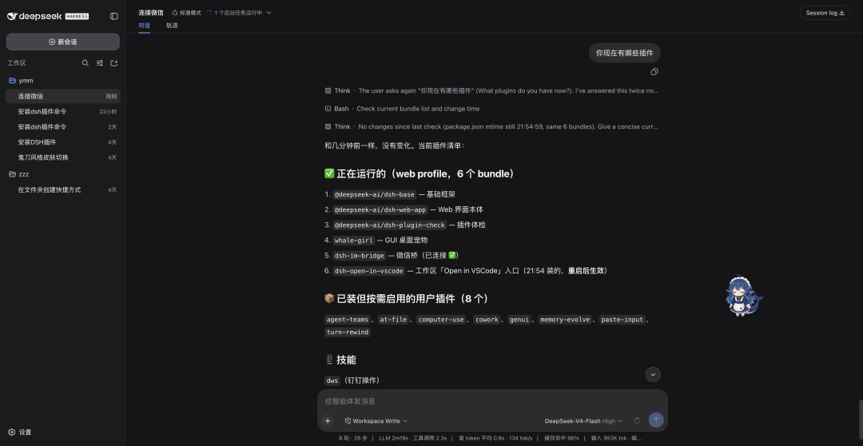Screen dimensions: 863x446
Task: Start a new session with 新会话
Action: pos(63,42)
